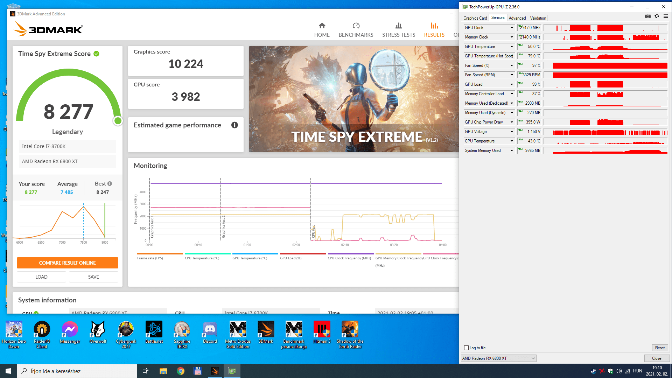Open Battle.net desktop shortcut
Image resolution: width=672 pixels, height=378 pixels.
tap(154, 332)
